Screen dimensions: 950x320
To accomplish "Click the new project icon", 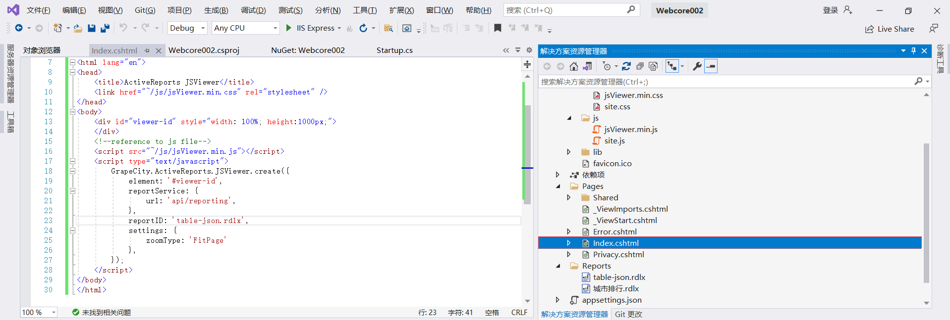I will tap(58, 28).
